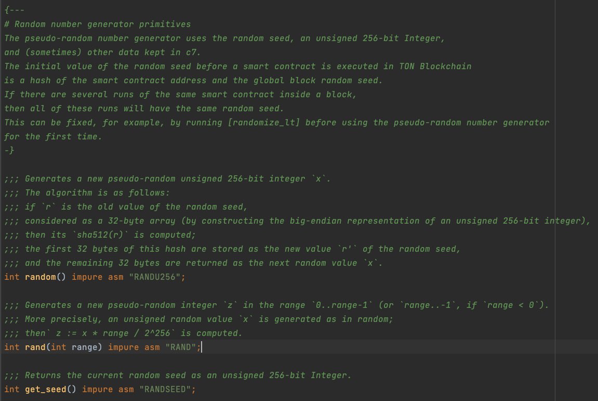Click the "RANDSEED" string literal
Viewport: 598px width, 401px height.
coord(165,389)
